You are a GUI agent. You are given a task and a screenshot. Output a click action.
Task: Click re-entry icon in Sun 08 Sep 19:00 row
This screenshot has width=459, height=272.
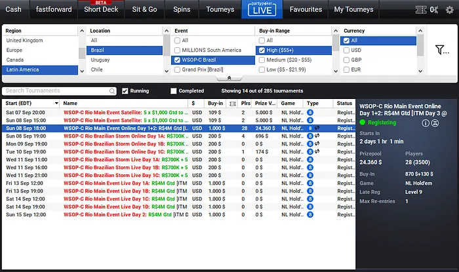(317, 136)
